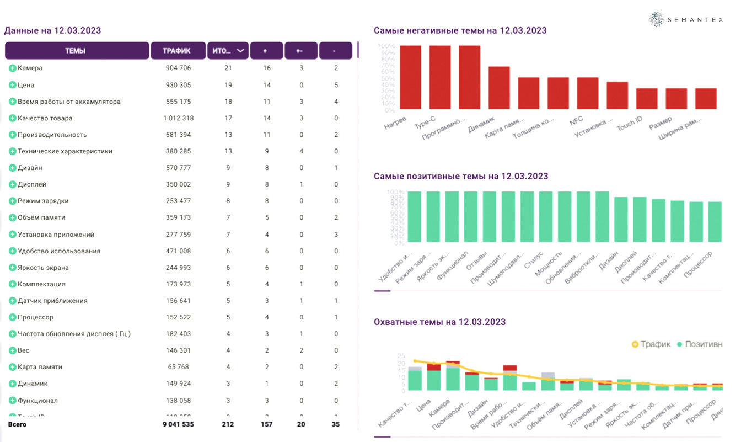Viewport: 741px width, 442px height.
Task: Click green plus icon beside Карта памяти
Action: point(12,367)
